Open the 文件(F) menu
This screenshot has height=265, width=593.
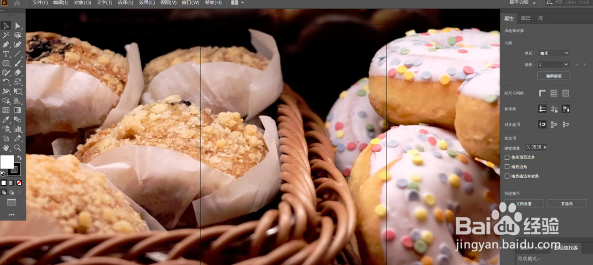coord(40,3)
